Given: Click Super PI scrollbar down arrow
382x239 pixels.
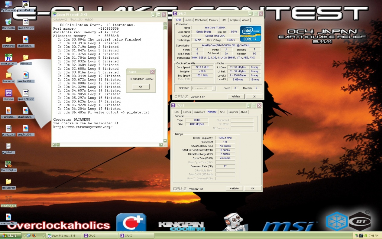Looking at the screenshot, I should [165, 141].
